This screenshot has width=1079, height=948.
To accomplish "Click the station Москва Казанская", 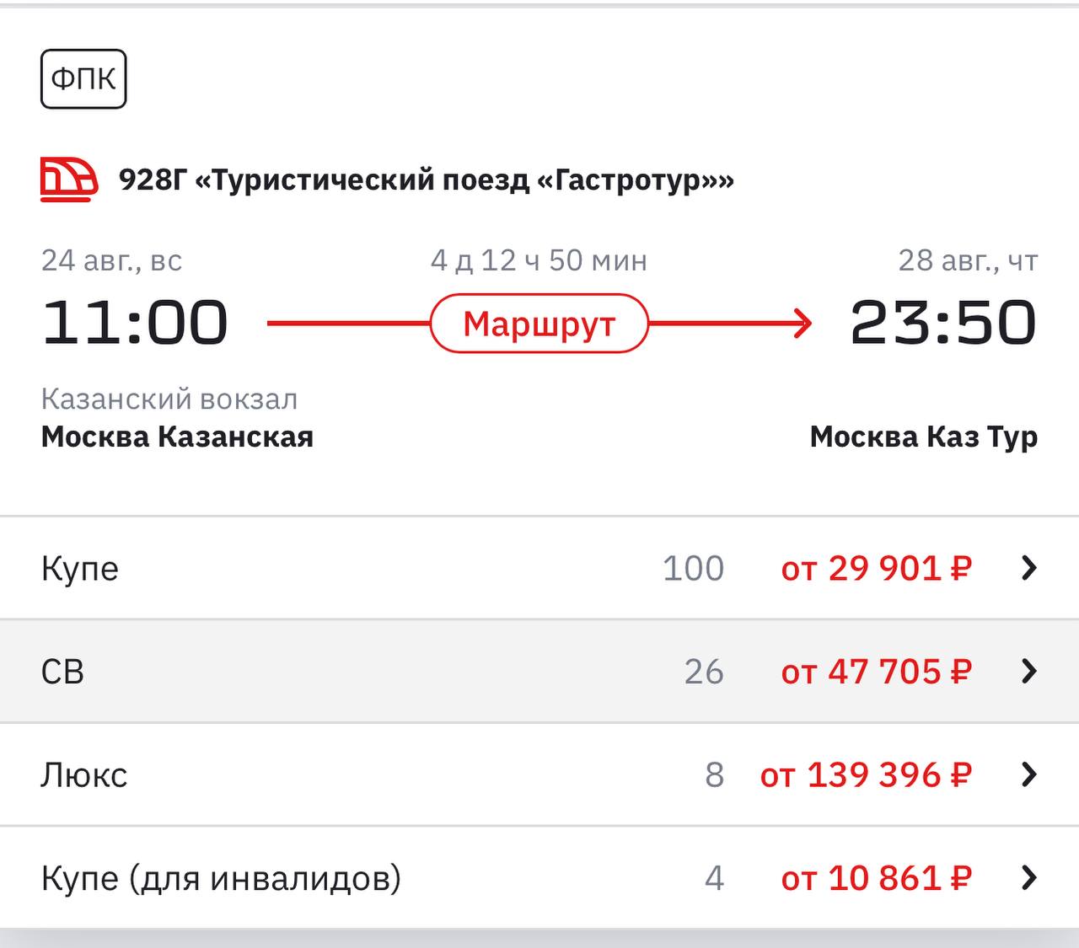I will [177, 437].
